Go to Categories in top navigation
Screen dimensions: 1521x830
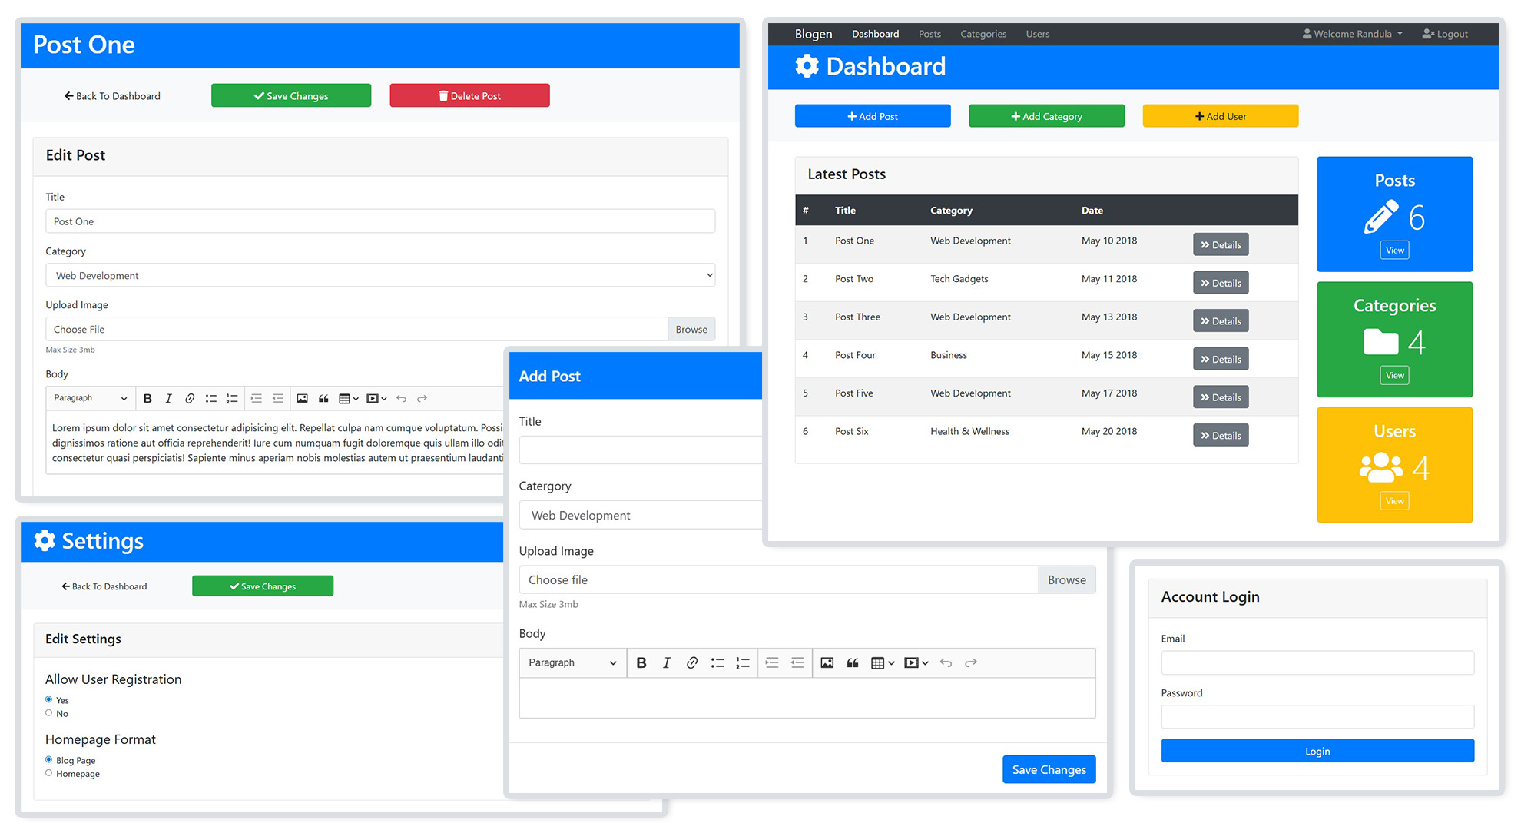(x=983, y=34)
